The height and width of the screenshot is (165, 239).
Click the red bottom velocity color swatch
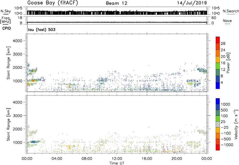218,147
